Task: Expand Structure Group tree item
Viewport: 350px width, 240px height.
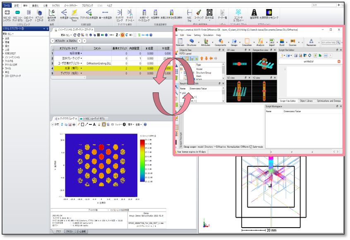Action: [x=181, y=73]
